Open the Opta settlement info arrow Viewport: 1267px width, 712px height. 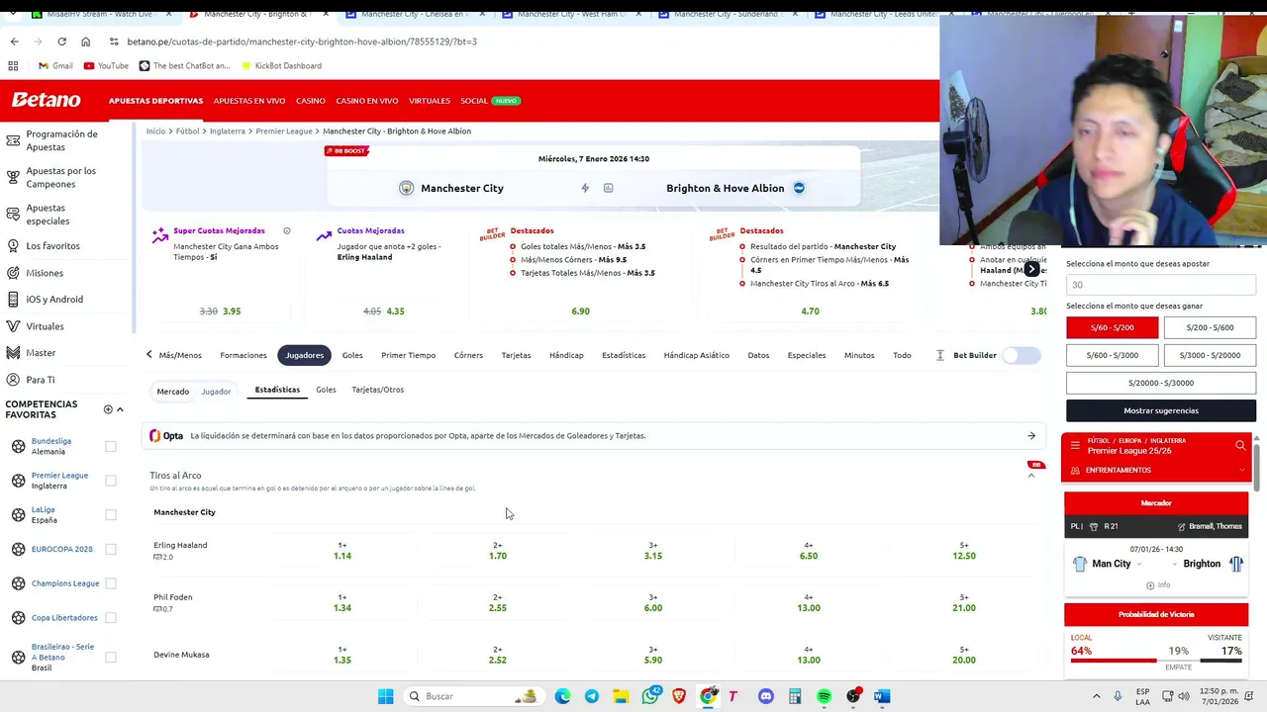(x=1030, y=435)
